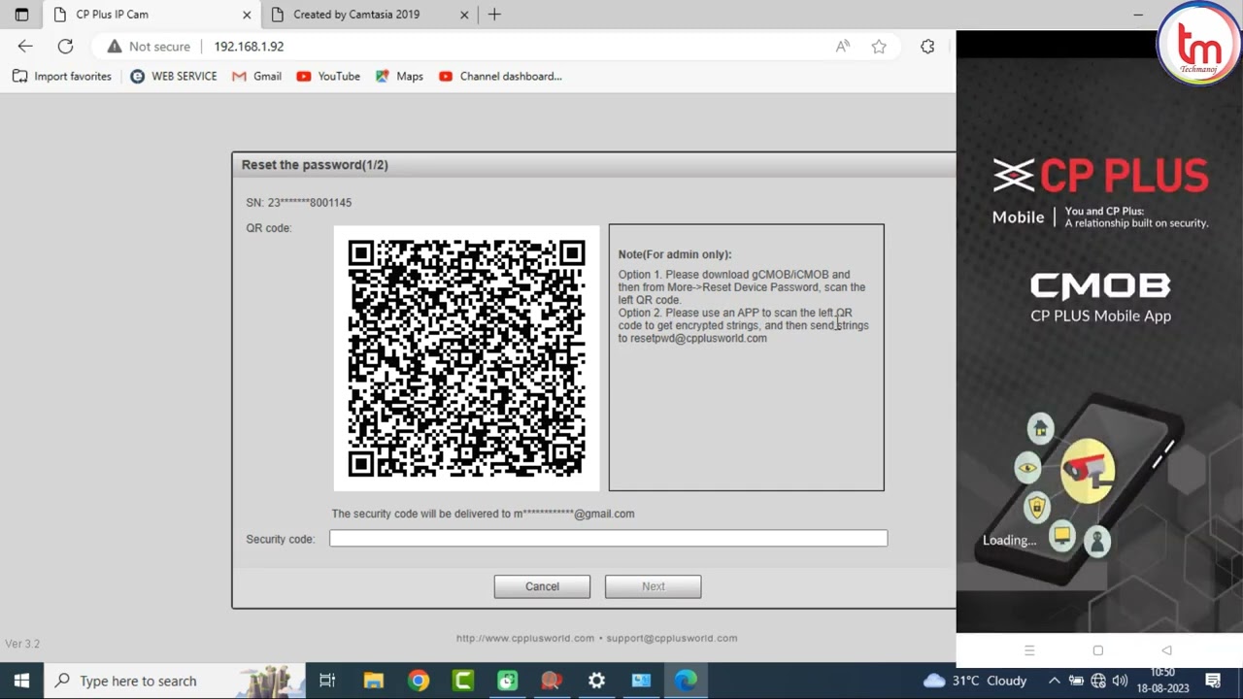
Task: Open File Explorer from the taskbar
Action: click(x=374, y=681)
